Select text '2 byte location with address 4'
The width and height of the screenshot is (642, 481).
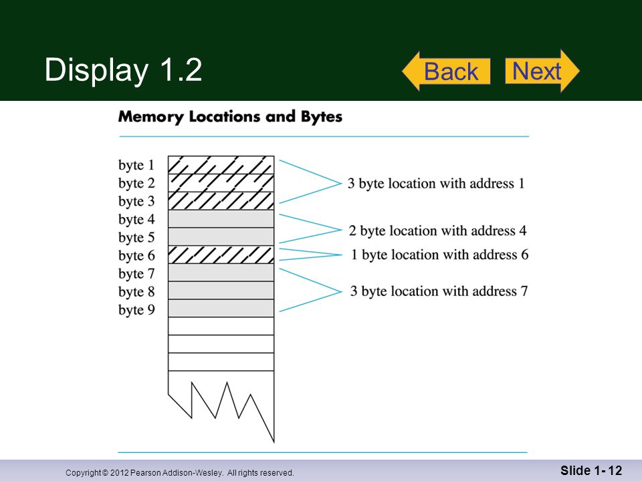(437, 230)
